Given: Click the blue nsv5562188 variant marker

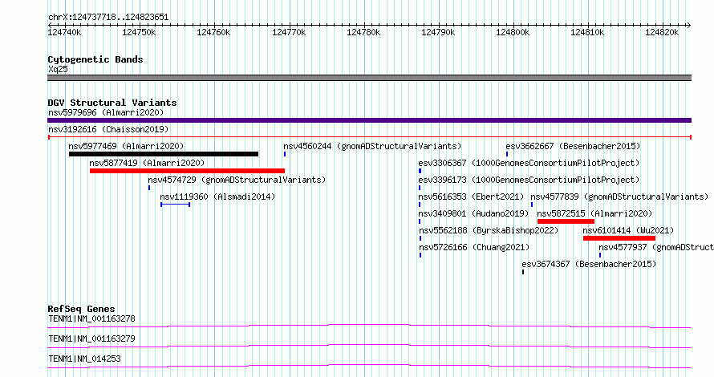Looking at the screenshot, I should (420, 238).
